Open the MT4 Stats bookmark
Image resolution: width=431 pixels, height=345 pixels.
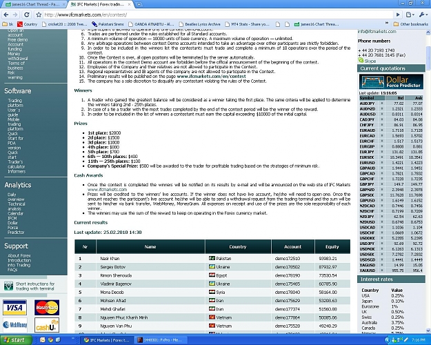tap(247, 24)
